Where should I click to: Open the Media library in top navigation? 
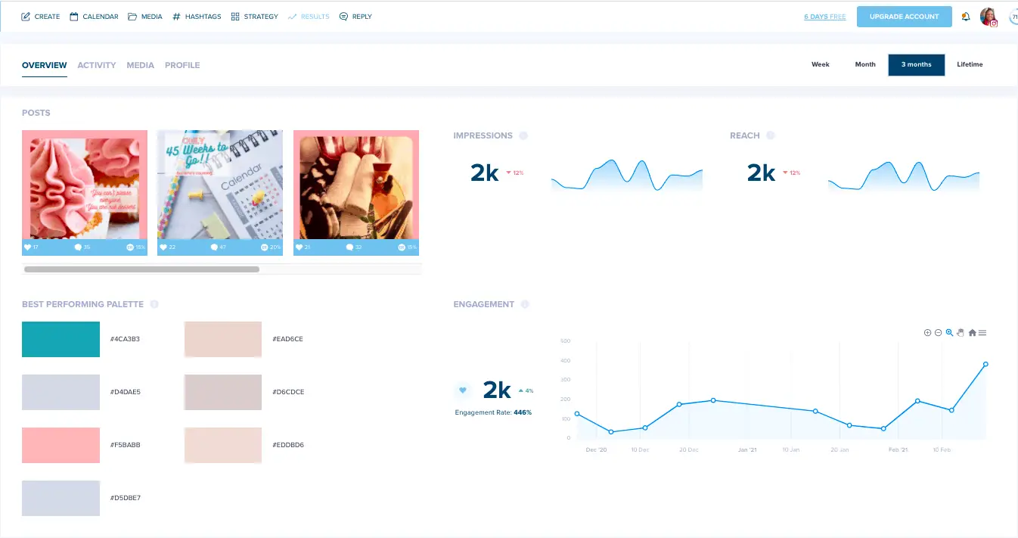click(x=144, y=17)
